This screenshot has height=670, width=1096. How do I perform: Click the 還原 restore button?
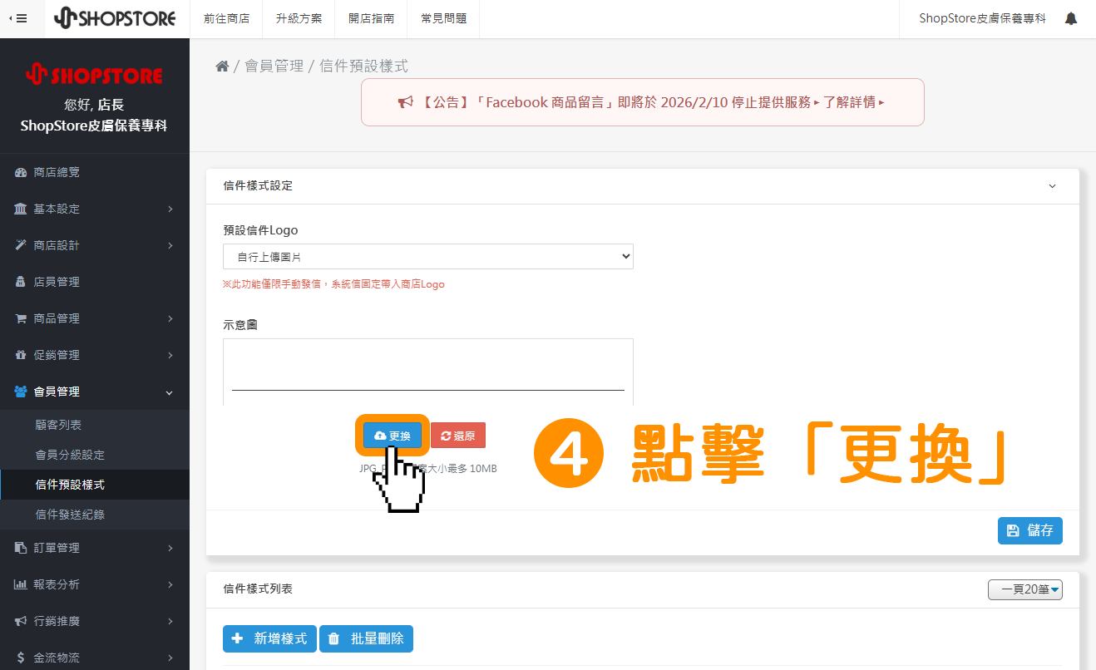[458, 435]
